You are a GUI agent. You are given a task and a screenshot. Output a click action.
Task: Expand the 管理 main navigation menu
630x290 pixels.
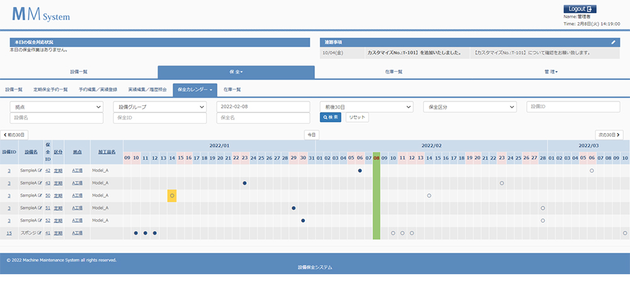click(x=551, y=72)
